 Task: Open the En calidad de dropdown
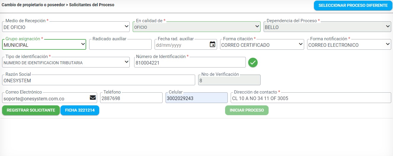pos(196,27)
